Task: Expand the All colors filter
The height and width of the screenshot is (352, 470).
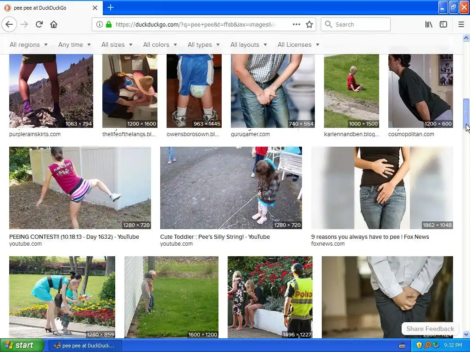Action: pyautogui.click(x=160, y=44)
